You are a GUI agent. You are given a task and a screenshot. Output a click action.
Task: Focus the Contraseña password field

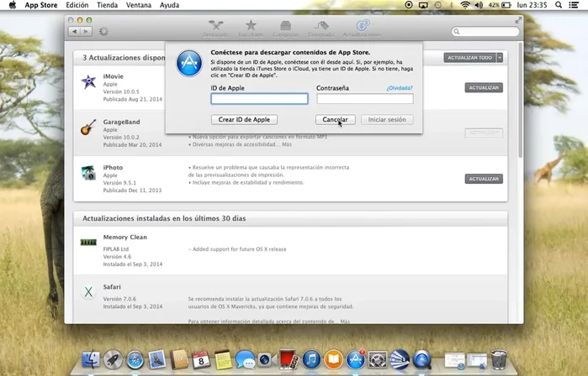click(365, 99)
